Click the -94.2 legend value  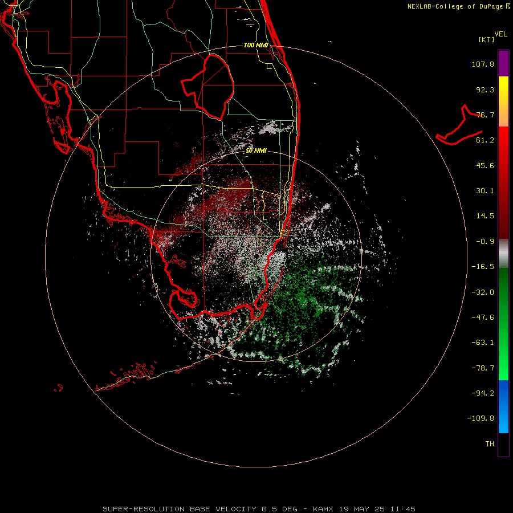coord(483,393)
